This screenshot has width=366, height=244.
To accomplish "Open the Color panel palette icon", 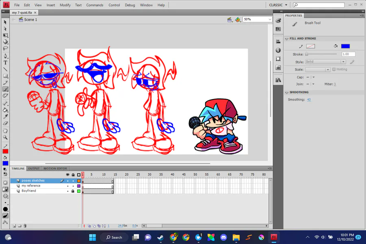I will point(278,20).
